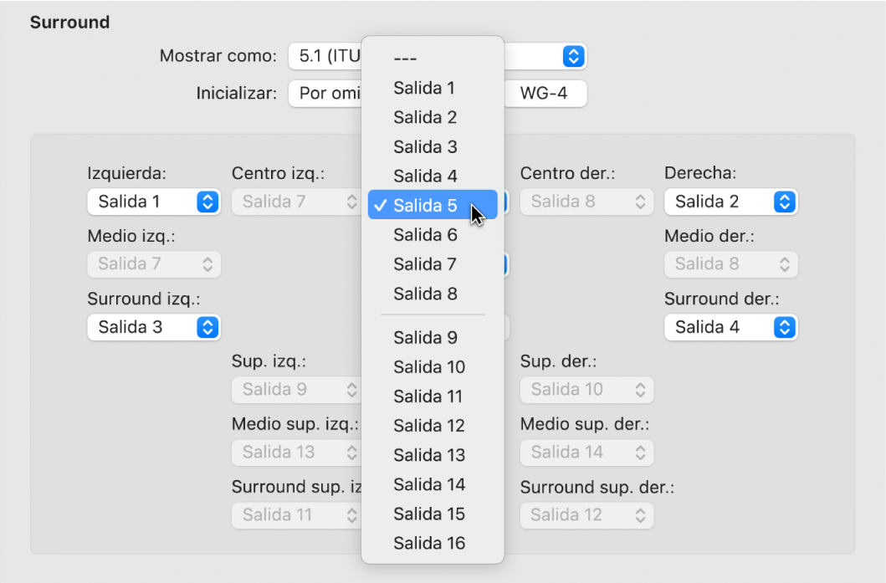Open the Izquierda output dropdown

tap(154, 202)
